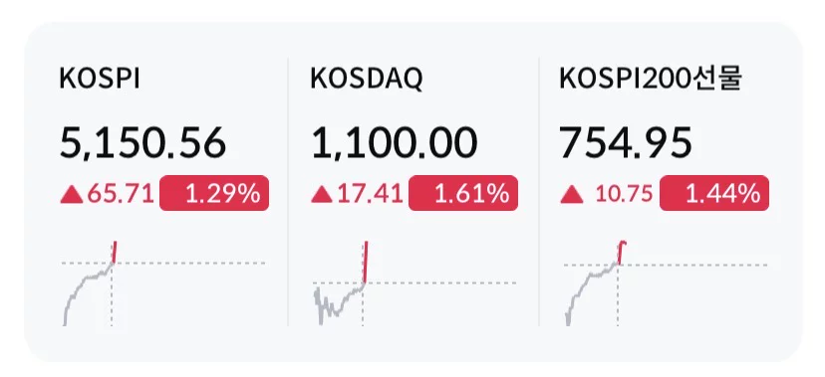Click the 10.75 point change text
Image resolution: width=825 pixels, height=377 pixels.
tap(624, 195)
